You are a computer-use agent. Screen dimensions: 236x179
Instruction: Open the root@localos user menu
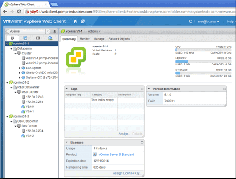[x=208, y=21]
